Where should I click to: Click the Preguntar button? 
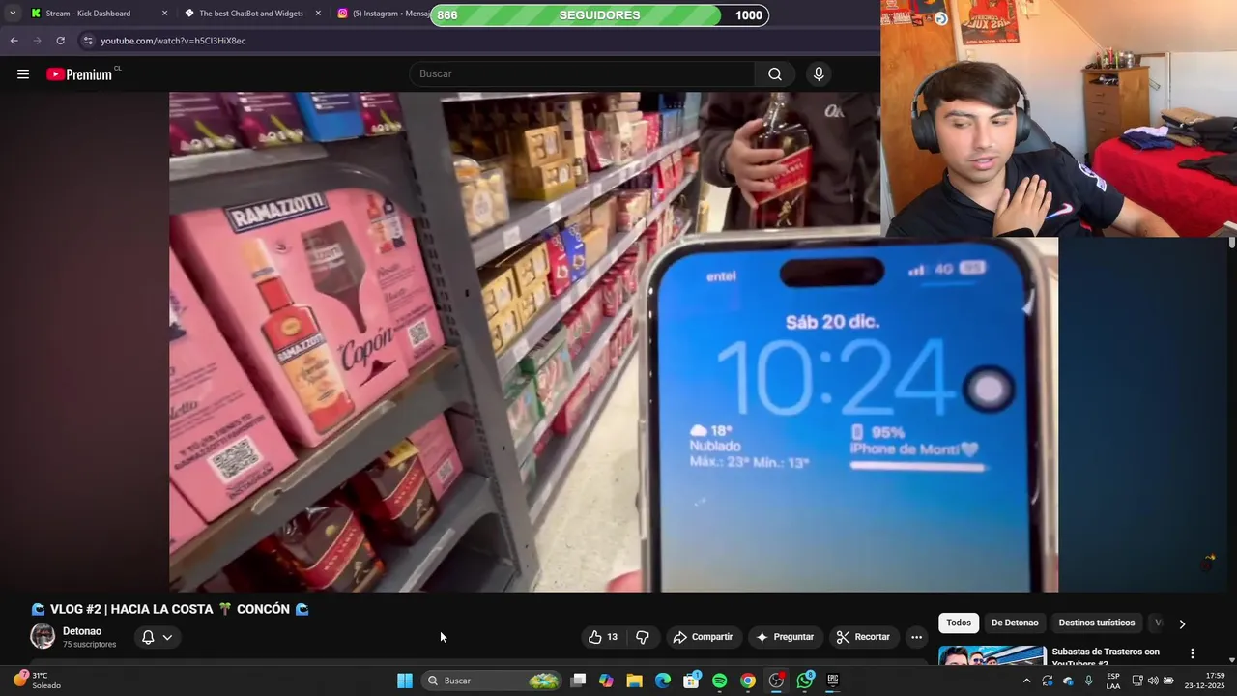point(785,637)
